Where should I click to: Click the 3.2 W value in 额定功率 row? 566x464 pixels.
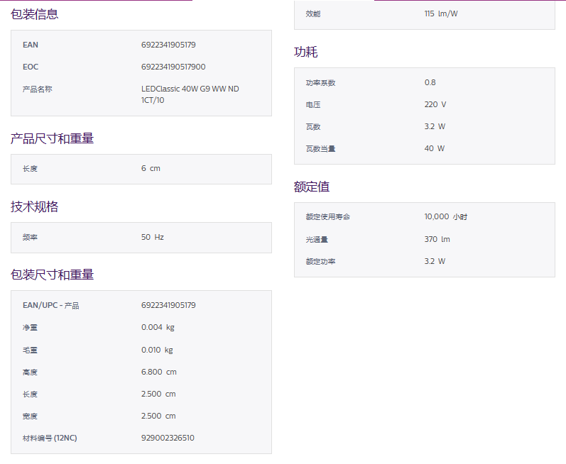click(435, 261)
